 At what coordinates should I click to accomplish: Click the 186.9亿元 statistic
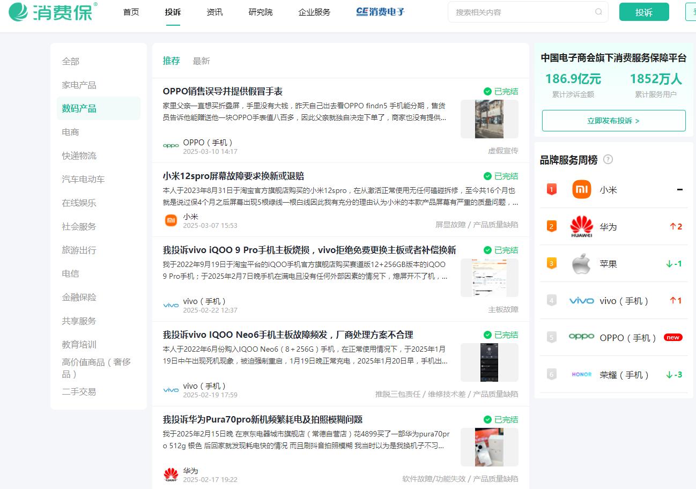(x=573, y=79)
